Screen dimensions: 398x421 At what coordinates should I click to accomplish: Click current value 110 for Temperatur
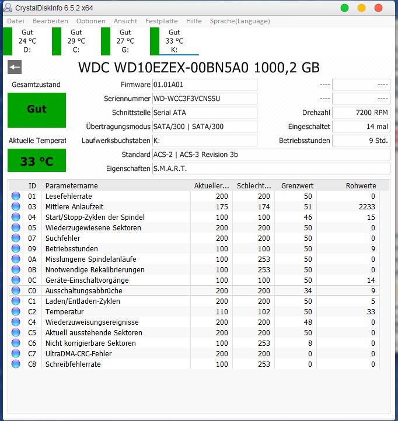click(222, 311)
